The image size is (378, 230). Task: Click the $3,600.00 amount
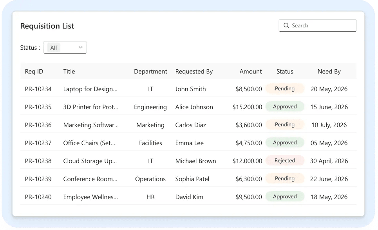tap(249, 125)
